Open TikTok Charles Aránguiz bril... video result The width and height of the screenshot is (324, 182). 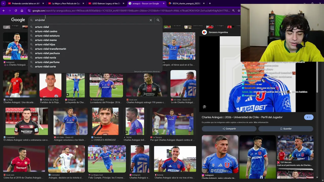coord(135,121)
